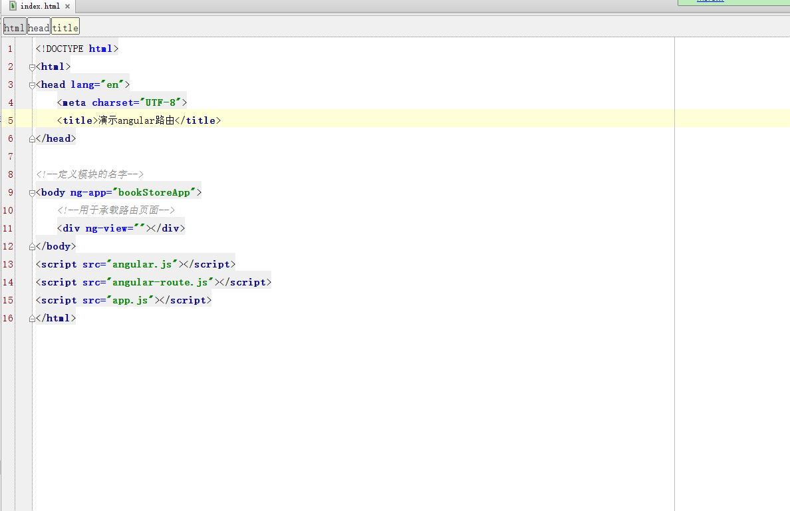Click the index.html file type icon

tap(13, 6)
